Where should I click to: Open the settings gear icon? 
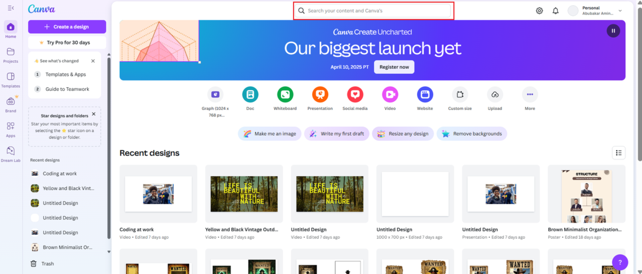(x=539, y=11)
